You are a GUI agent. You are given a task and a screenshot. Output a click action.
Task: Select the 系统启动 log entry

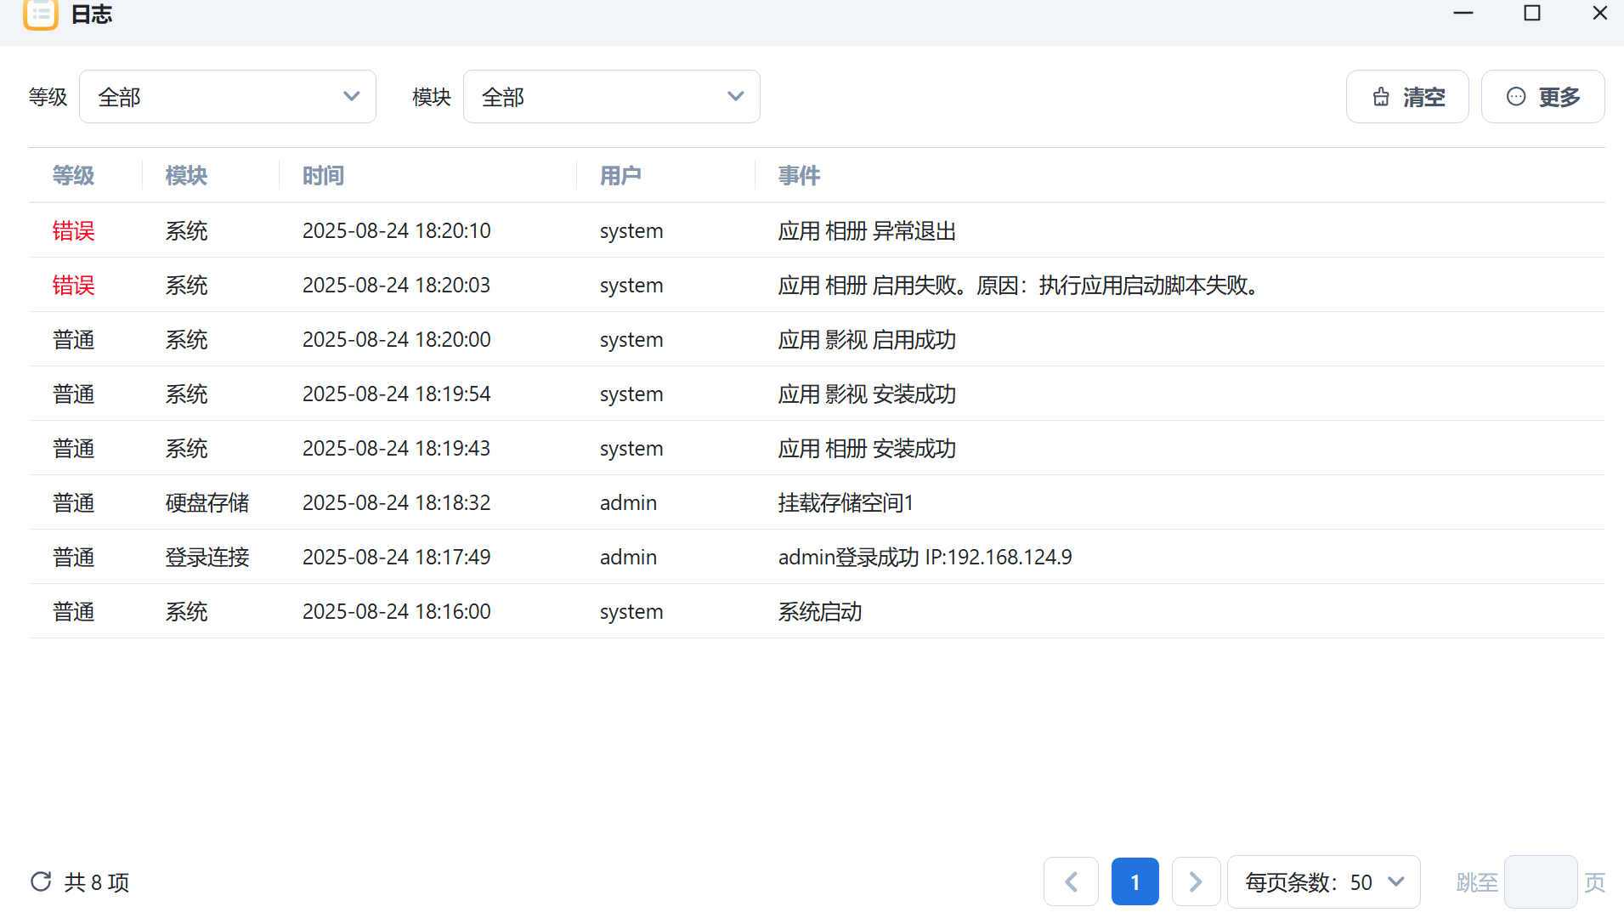[x=820, y=611]
